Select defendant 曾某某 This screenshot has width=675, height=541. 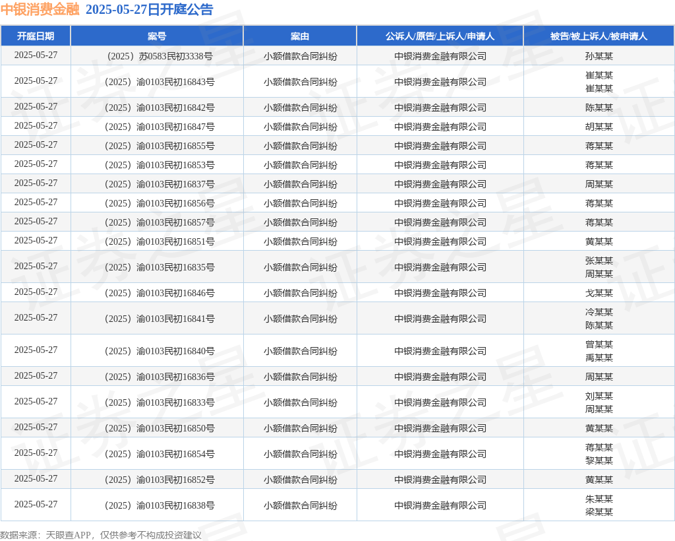point(599,344)
